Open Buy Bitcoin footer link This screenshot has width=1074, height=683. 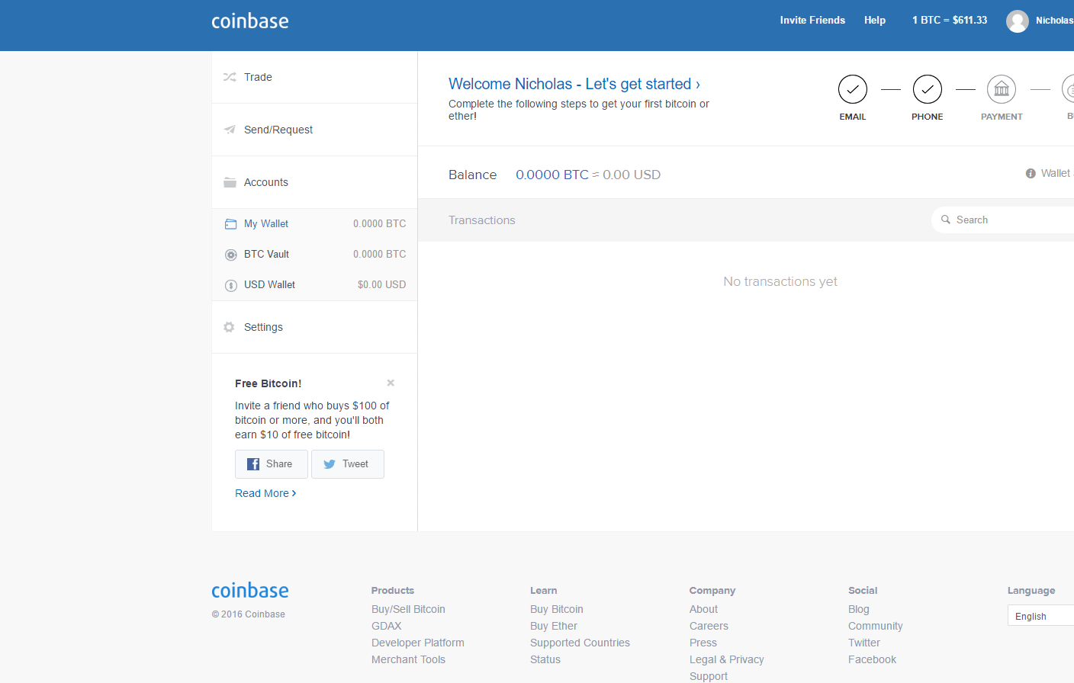pyautogui.click(x=557, y=609)
